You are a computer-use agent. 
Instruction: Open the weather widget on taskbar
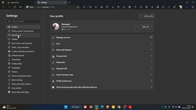[9, 107]
